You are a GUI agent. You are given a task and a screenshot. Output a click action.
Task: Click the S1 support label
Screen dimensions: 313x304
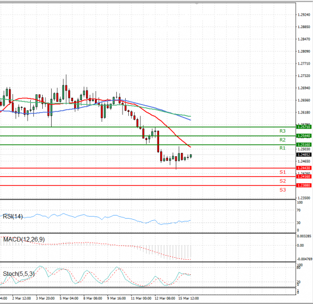point(282,172)
